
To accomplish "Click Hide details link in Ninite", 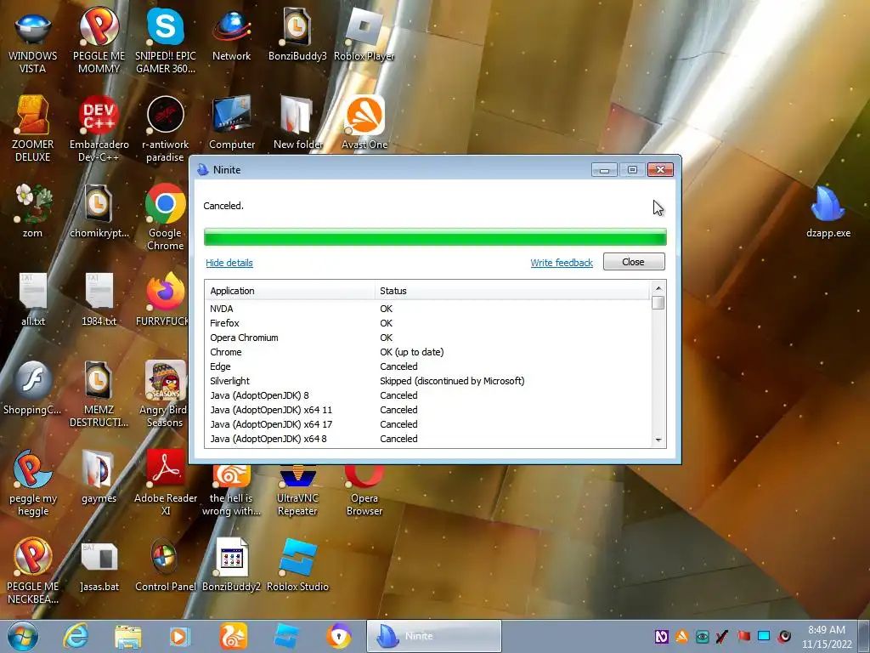I will coord(229,263).
